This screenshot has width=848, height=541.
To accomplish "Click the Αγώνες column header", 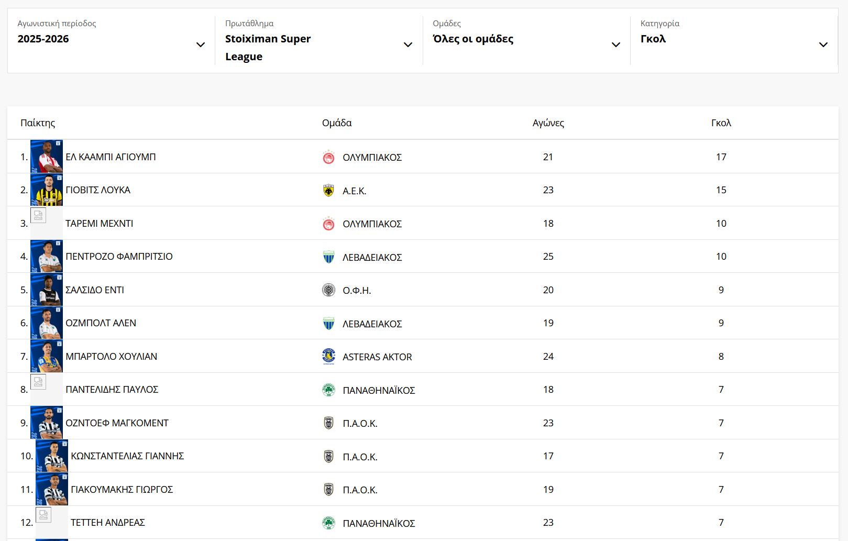I will click(x=548, y=123).
